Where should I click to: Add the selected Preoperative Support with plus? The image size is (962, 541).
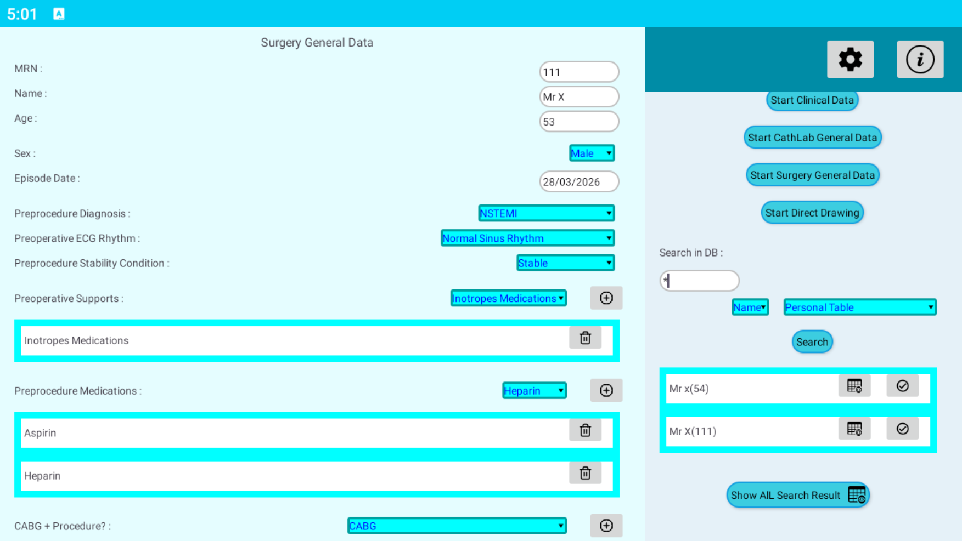[x=606, y=298]
